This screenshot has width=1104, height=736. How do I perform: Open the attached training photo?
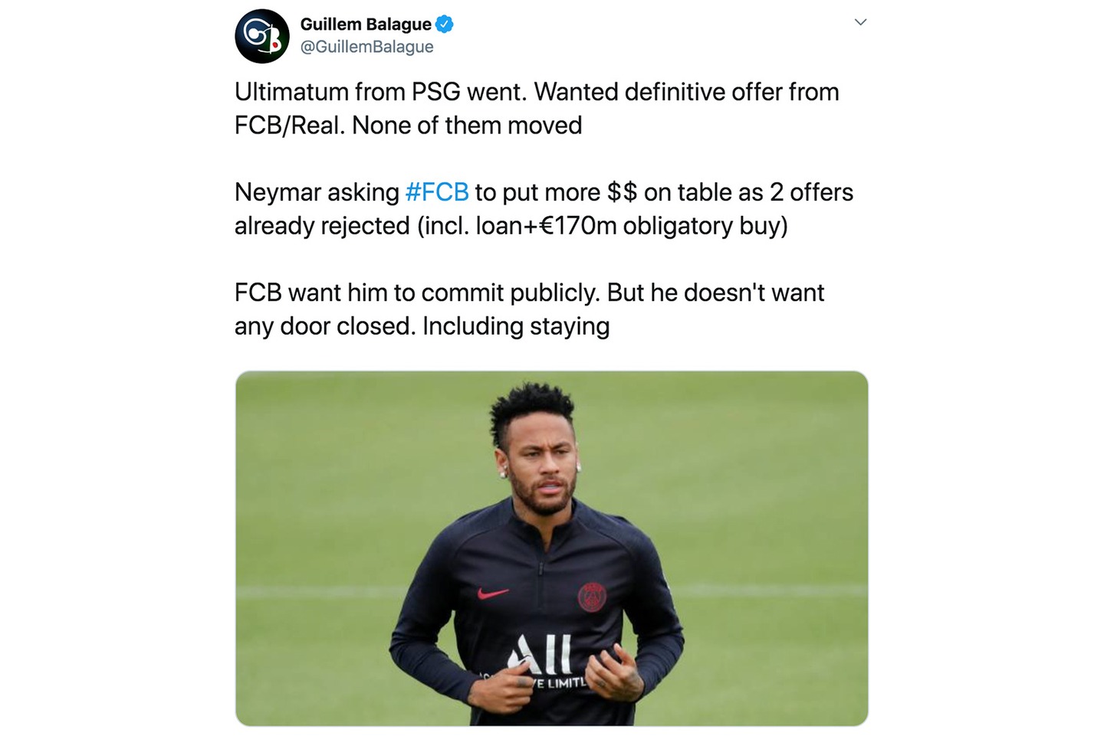point(551,548)
